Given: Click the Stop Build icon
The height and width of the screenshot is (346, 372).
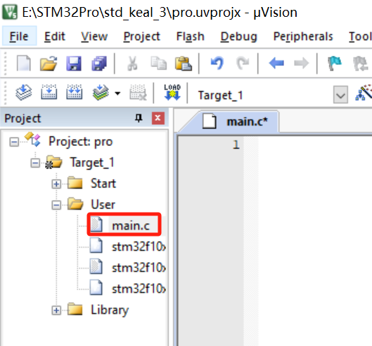Looking at the screenshot, I should tap(138, 92).
